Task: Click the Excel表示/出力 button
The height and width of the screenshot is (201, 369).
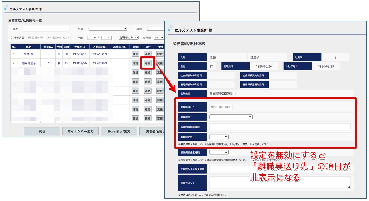Action: [x=119, y=131]
